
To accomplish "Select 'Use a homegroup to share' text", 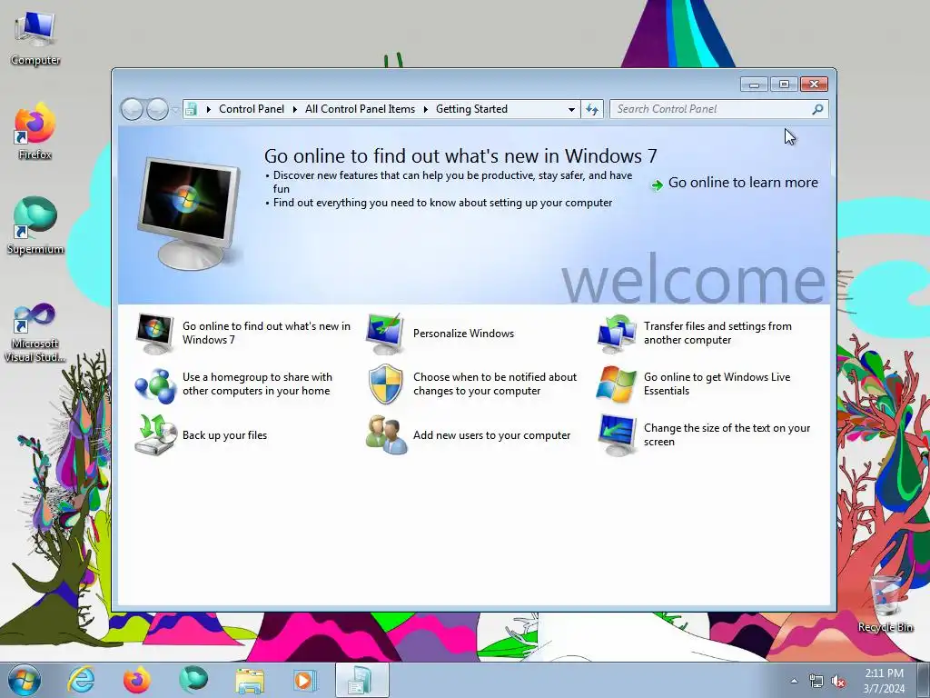I will pos(257,384).
